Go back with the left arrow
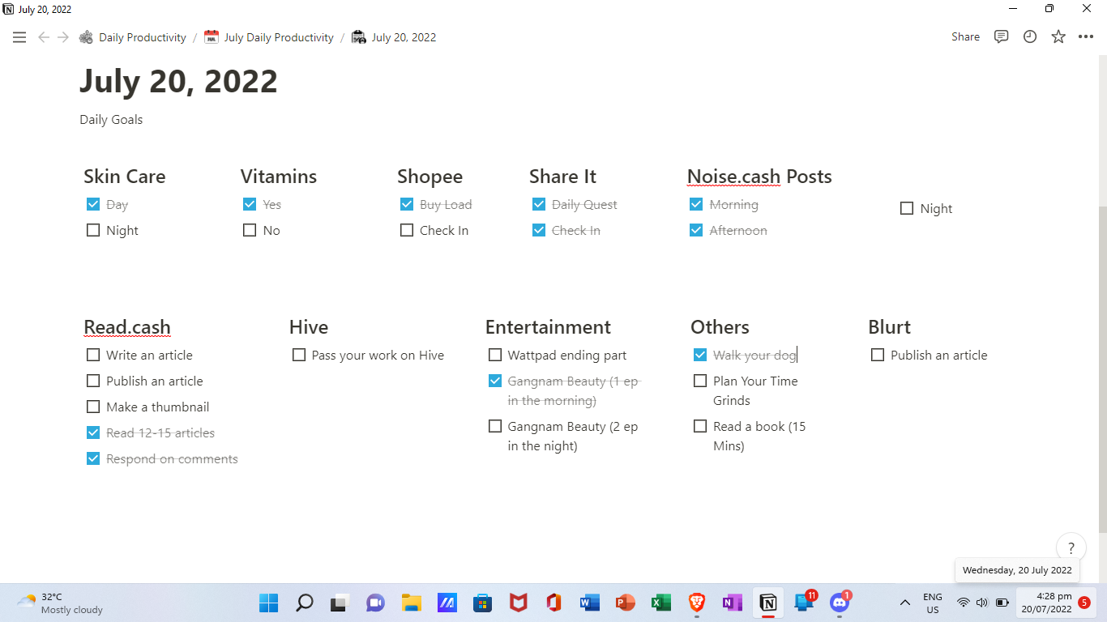The width and height of the screenshot is (1107, 622). coord(44,37)
